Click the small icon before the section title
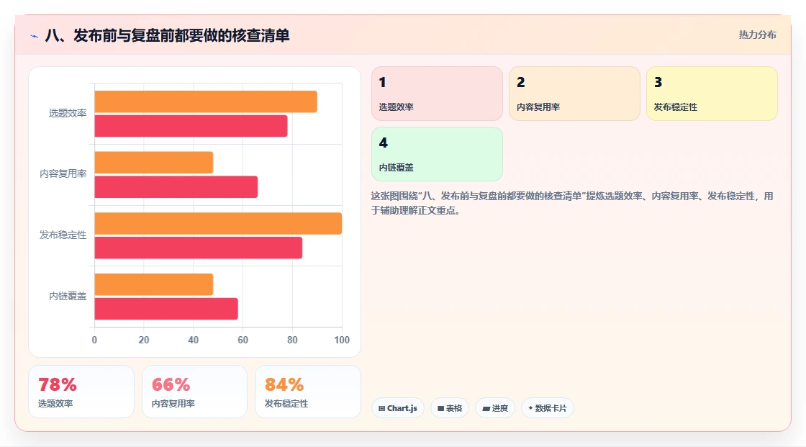The width and height of the screenshot is (806, 447). click(x=35, y=36)
